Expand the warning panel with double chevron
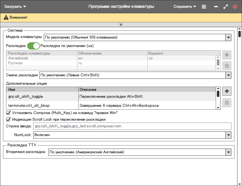Viewport: 242px width, 186px height. pyautogui.click(x=121, y=24)
